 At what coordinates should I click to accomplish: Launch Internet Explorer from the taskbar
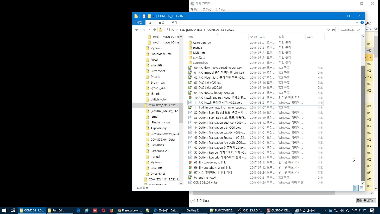(87, 210)
